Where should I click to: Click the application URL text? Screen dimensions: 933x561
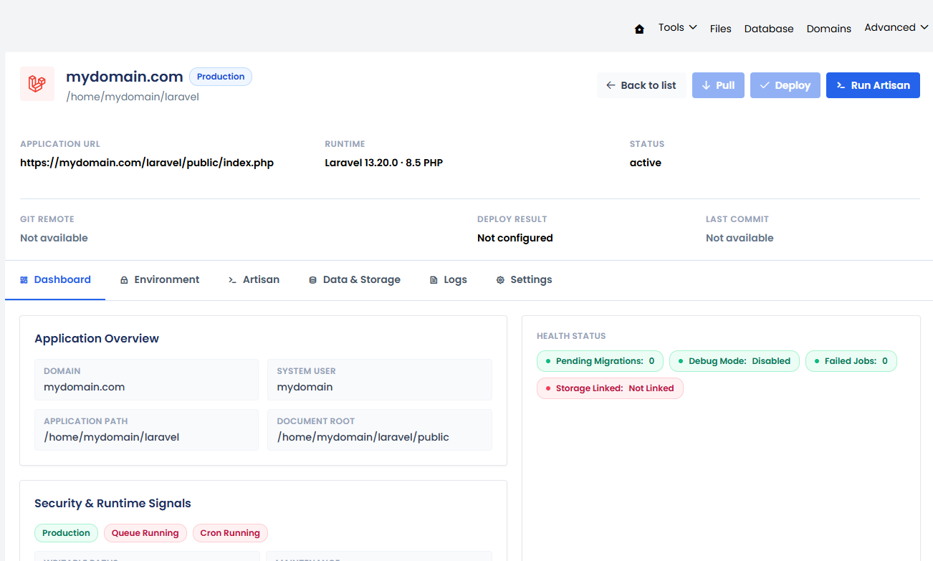coord(147,163)
